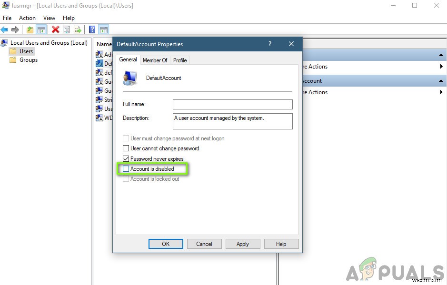The width and height of the screenshot is (447, 285).
Task: Open the File menu
Action: 7,18
